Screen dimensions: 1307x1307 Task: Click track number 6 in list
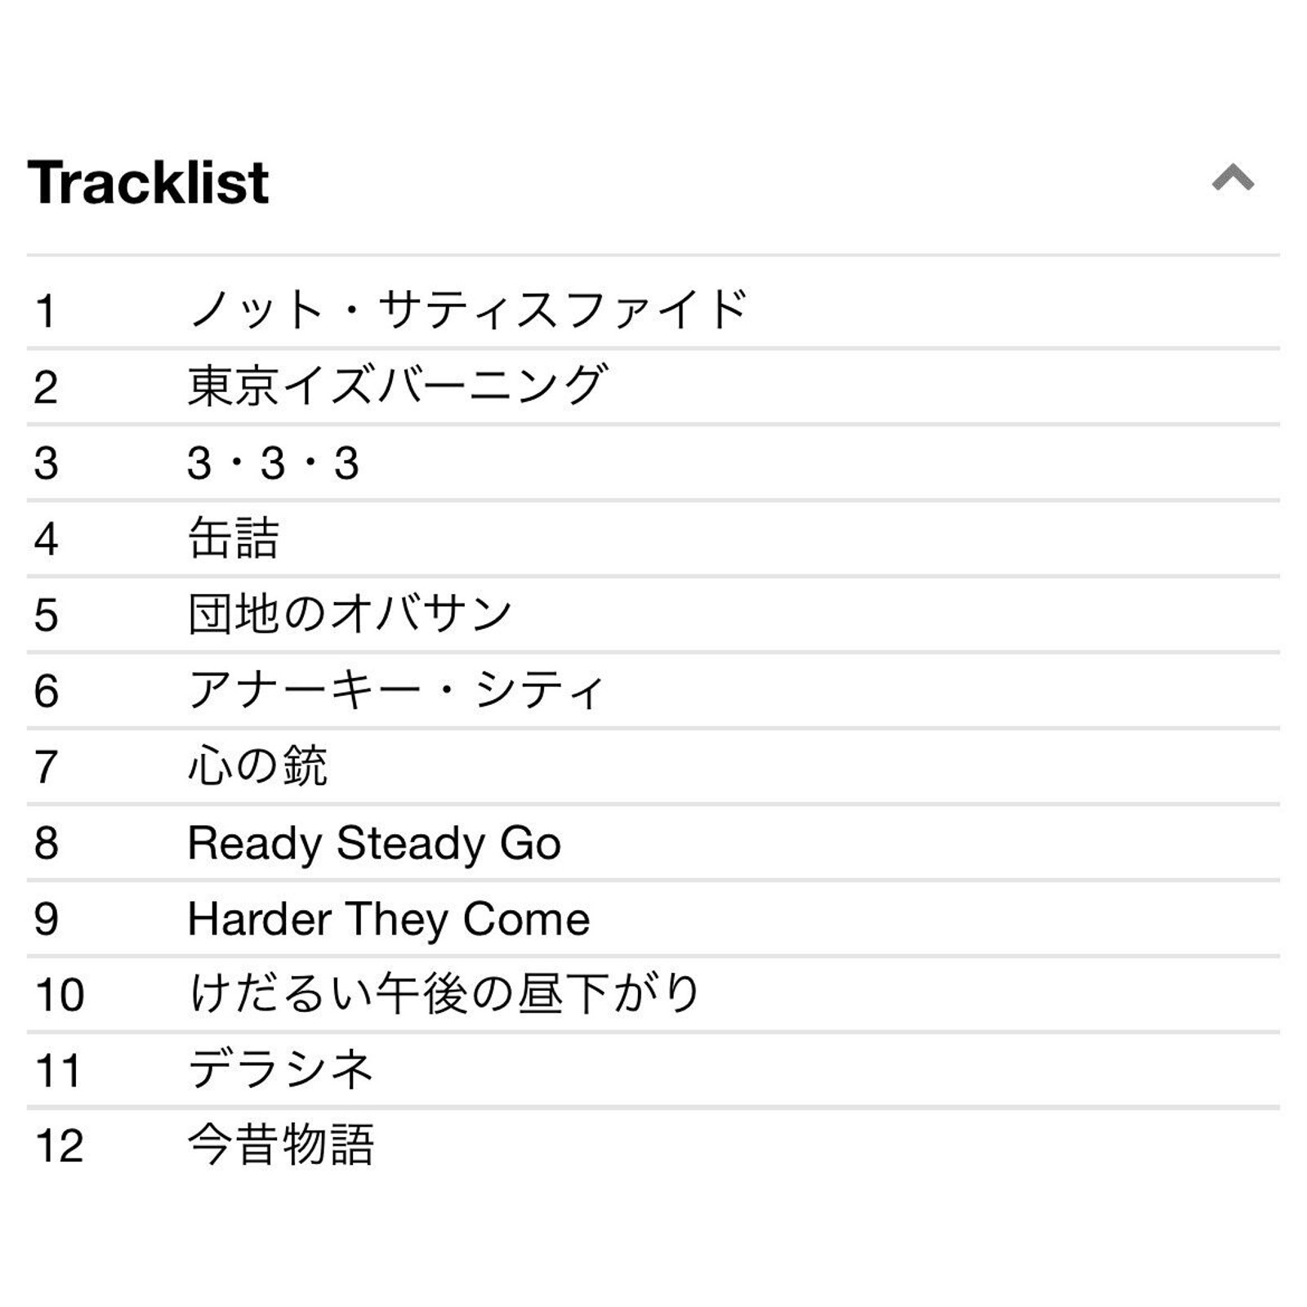point(47,691)
